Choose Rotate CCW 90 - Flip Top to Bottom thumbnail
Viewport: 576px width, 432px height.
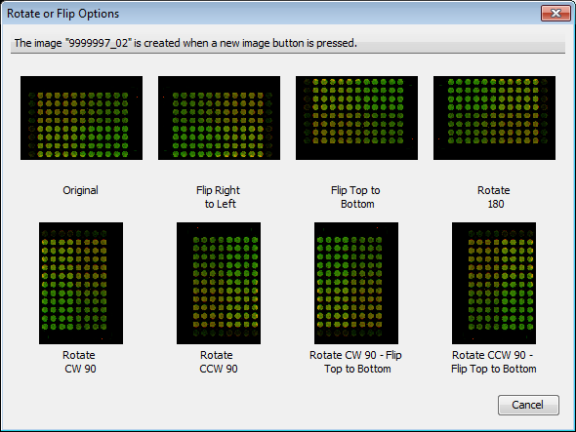coord(494,283)
